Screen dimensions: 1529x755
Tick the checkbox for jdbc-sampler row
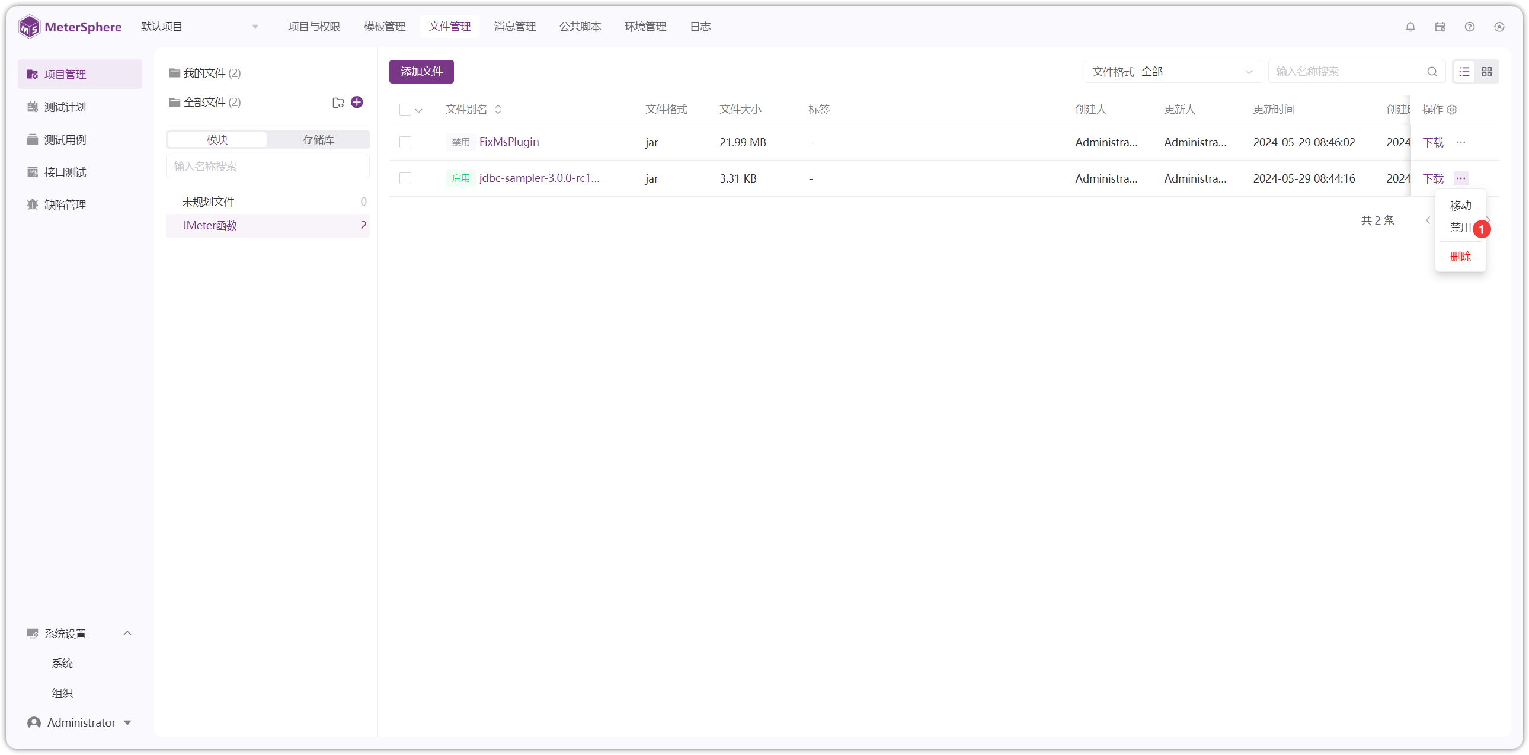[x=405, y=178]
